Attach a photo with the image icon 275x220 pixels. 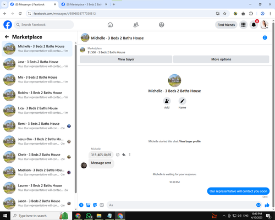88,205
